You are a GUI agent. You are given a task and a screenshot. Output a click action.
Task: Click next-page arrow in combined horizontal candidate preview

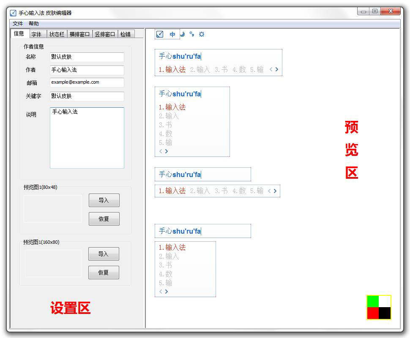277,69
